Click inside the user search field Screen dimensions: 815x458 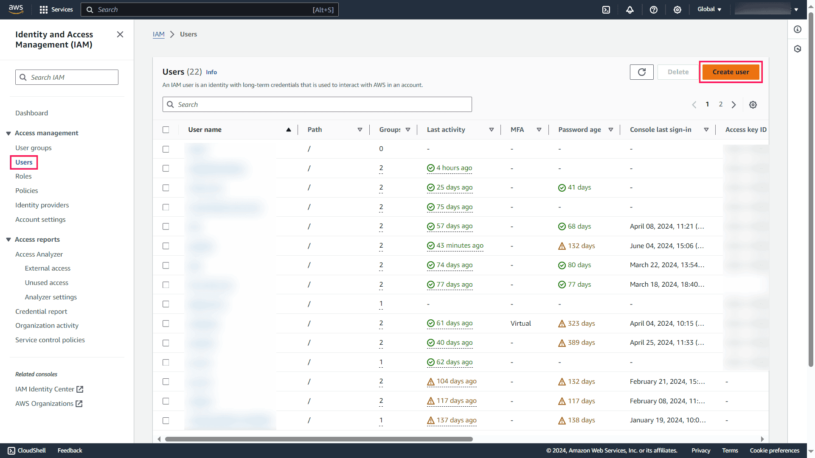point(317,104)
